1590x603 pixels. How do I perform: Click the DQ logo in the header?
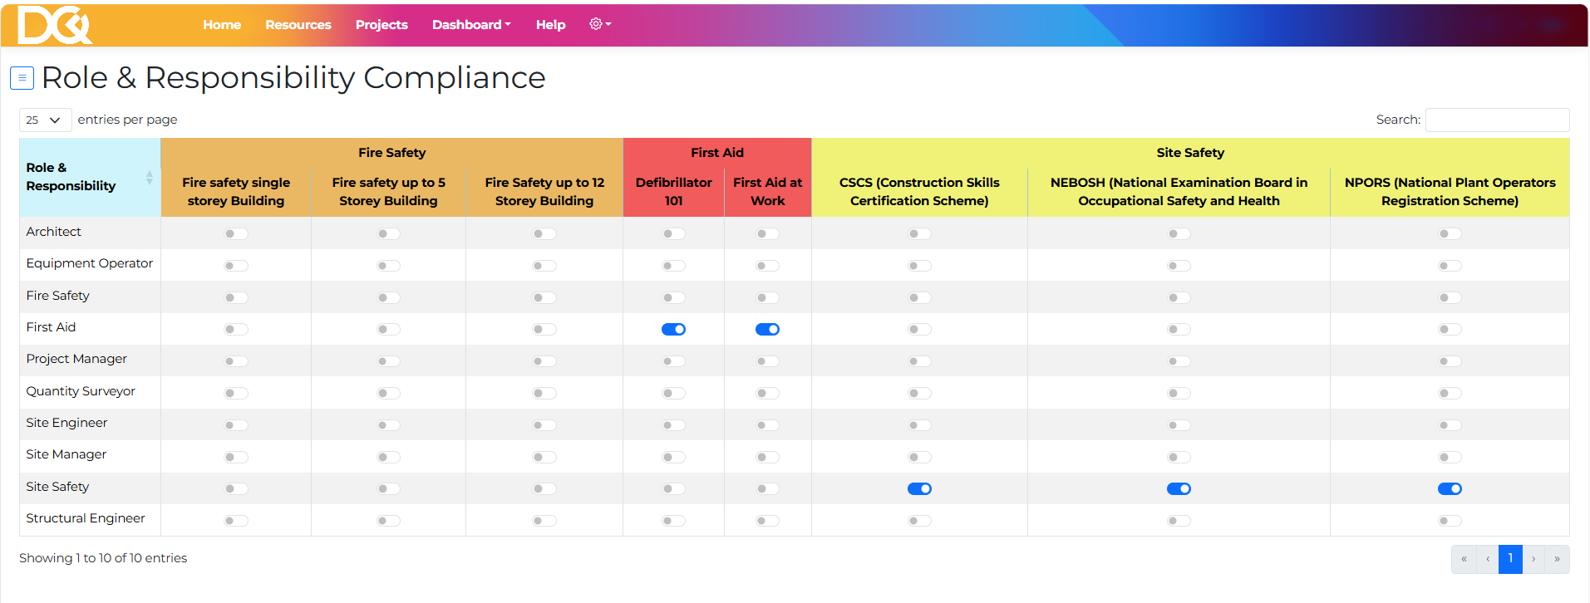[x=54, y=25]
